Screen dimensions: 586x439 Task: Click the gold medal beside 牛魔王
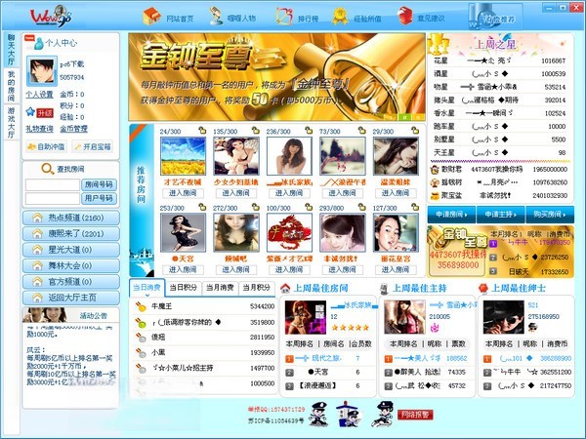pyautogui.click(x=141, y=306)
